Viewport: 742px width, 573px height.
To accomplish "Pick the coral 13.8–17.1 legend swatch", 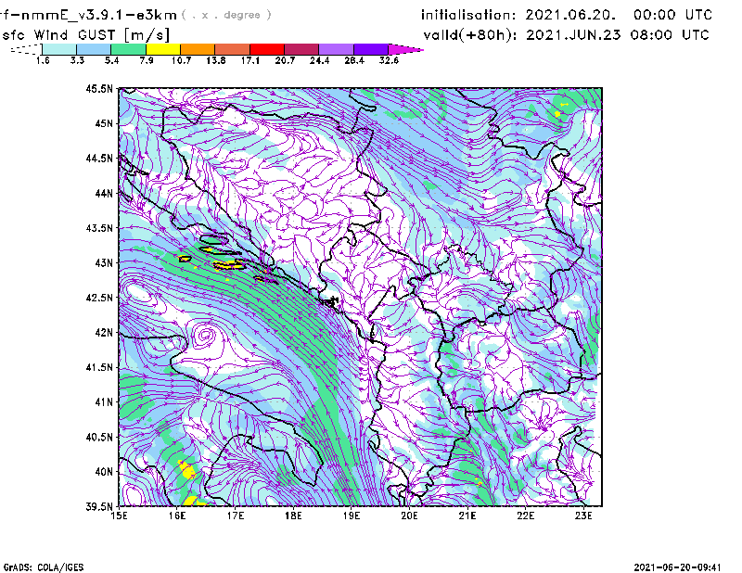I will (233, 49).
